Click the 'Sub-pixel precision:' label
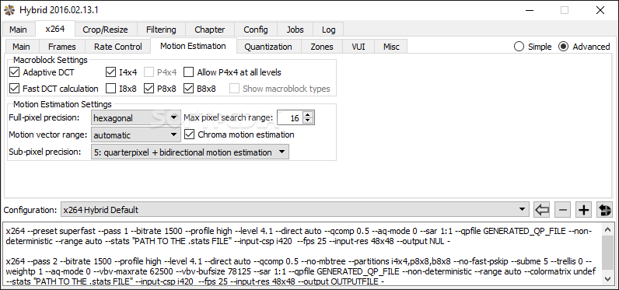 [44, 152]
